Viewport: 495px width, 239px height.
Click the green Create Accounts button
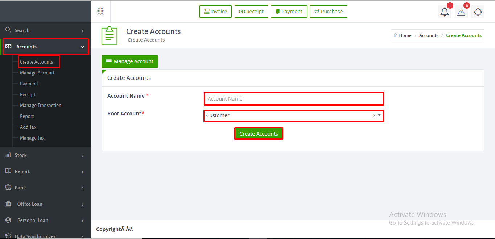click(x=259, y=134)
